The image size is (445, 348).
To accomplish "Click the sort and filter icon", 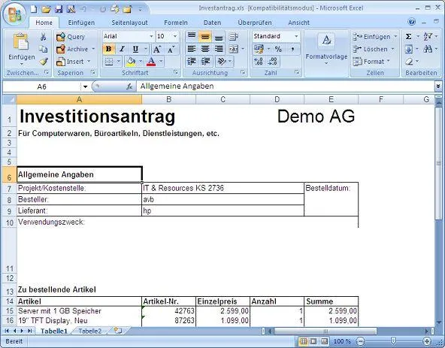I will click(428, 37).
